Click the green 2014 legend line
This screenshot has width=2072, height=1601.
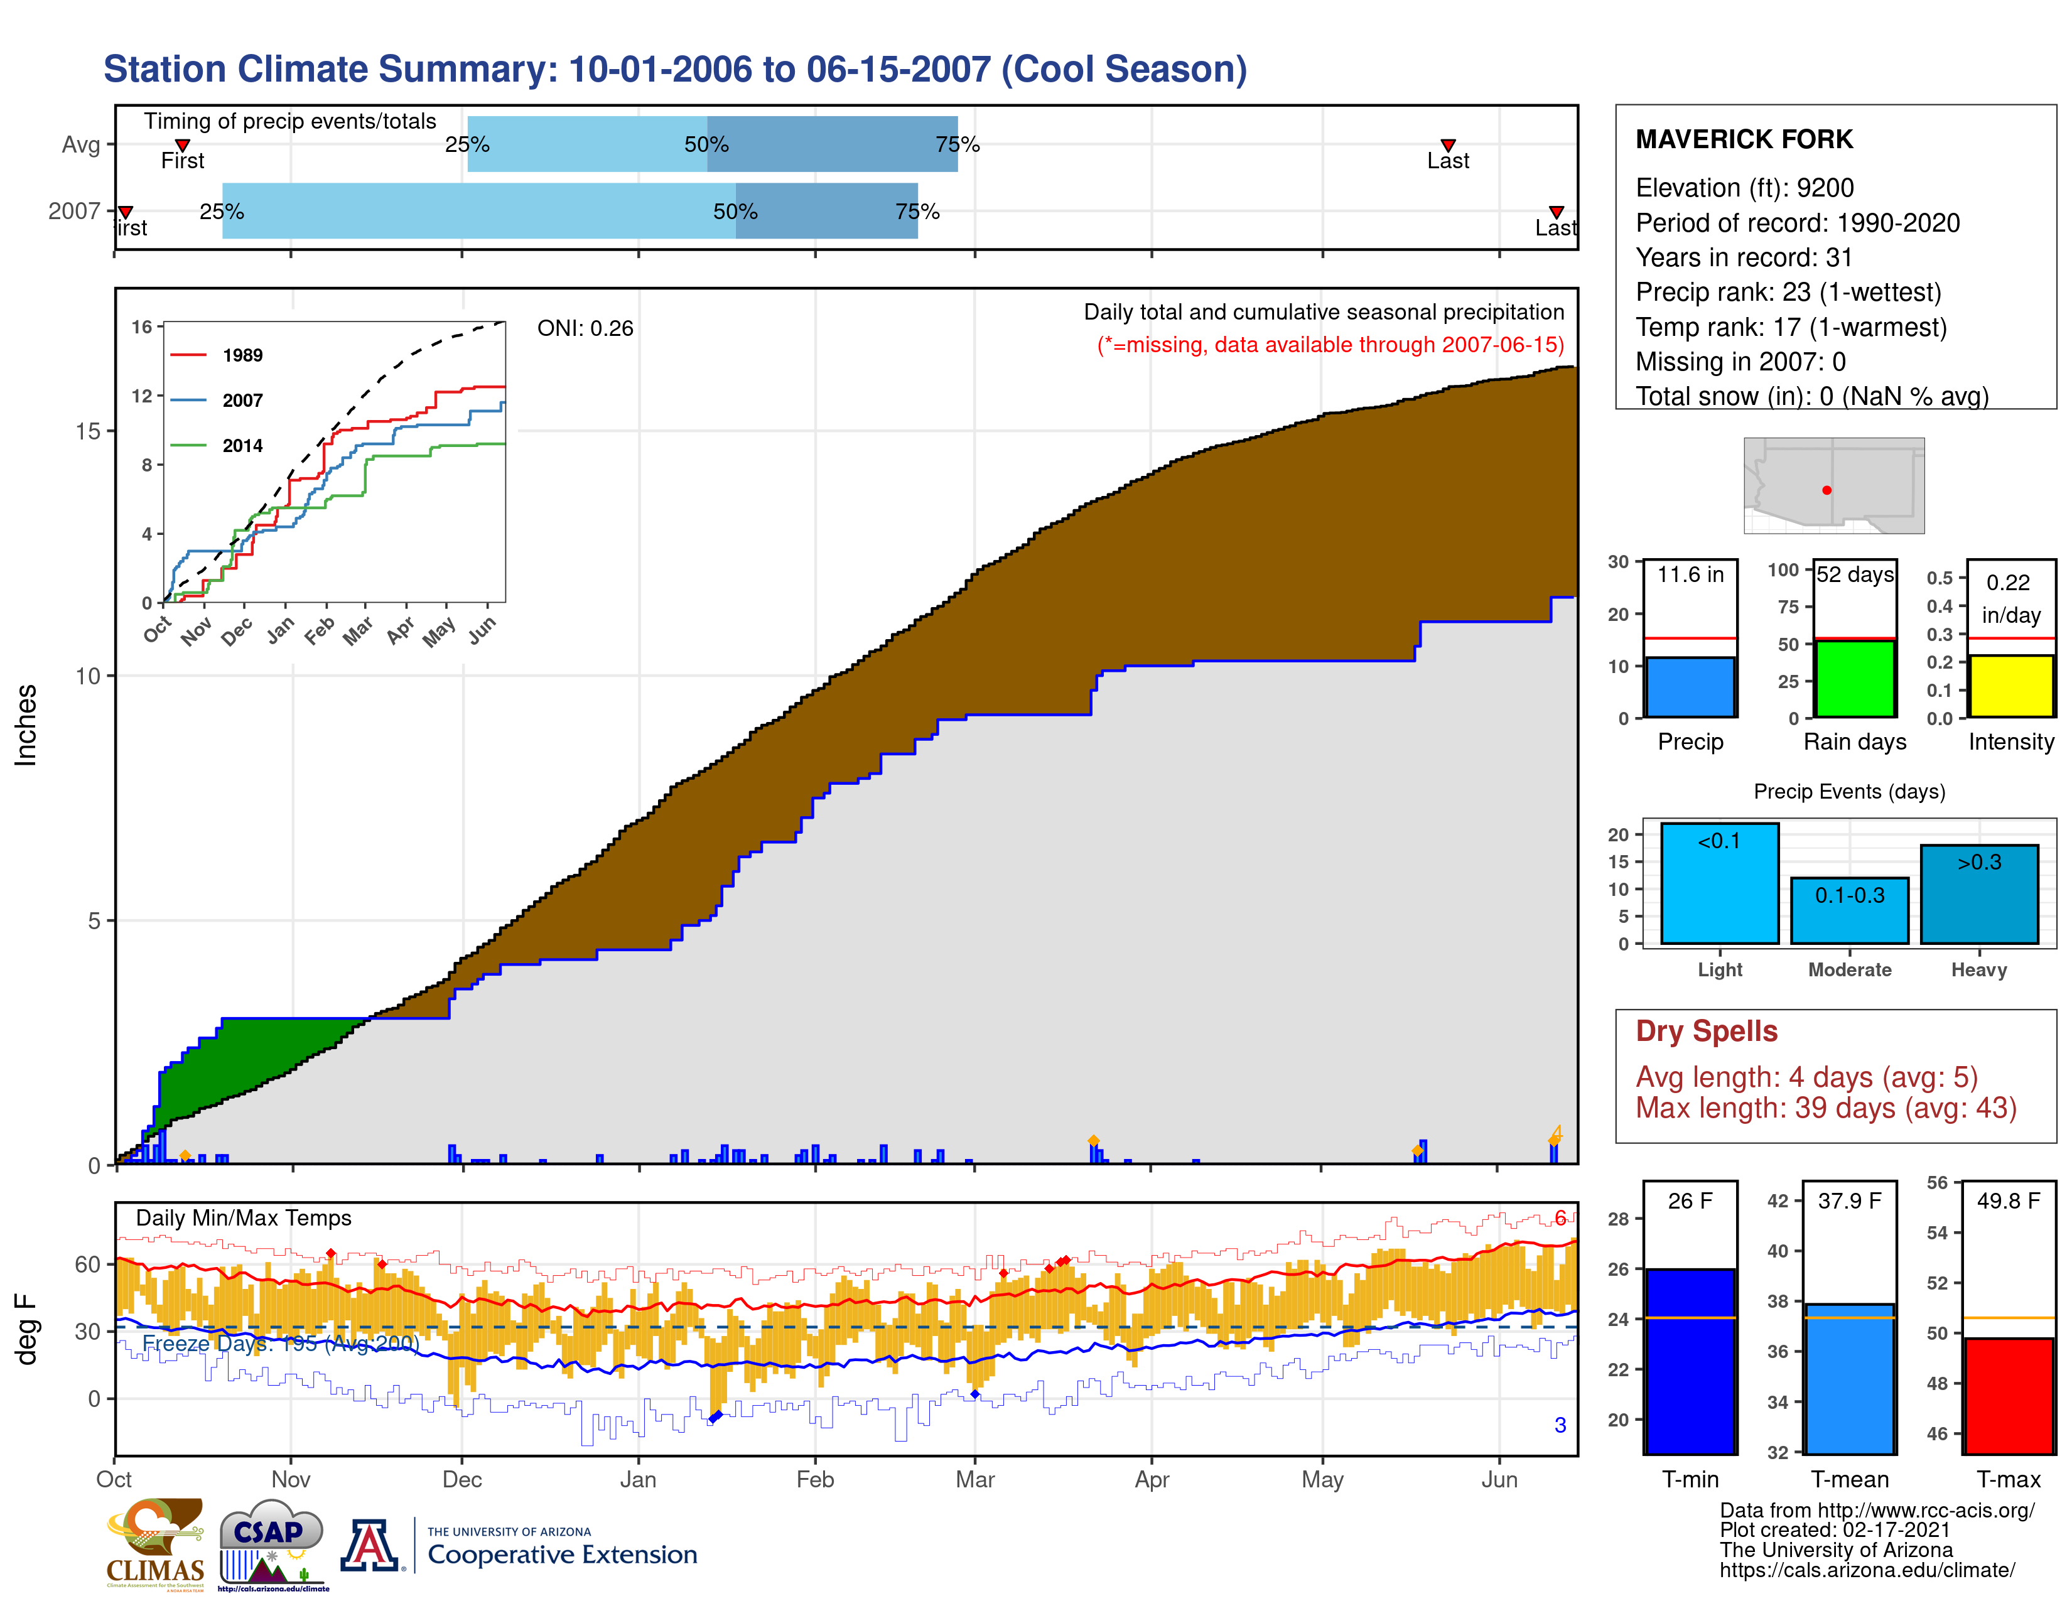pyautogui.click(x=188, y=445)
